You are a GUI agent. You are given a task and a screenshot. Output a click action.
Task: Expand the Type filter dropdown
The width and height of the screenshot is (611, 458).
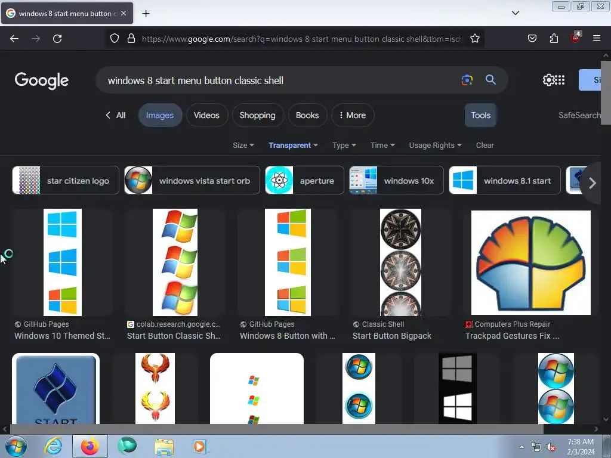[x=344, y=146]
